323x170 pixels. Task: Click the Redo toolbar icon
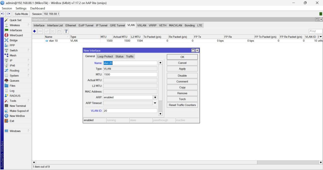click(x=9, y=14)
